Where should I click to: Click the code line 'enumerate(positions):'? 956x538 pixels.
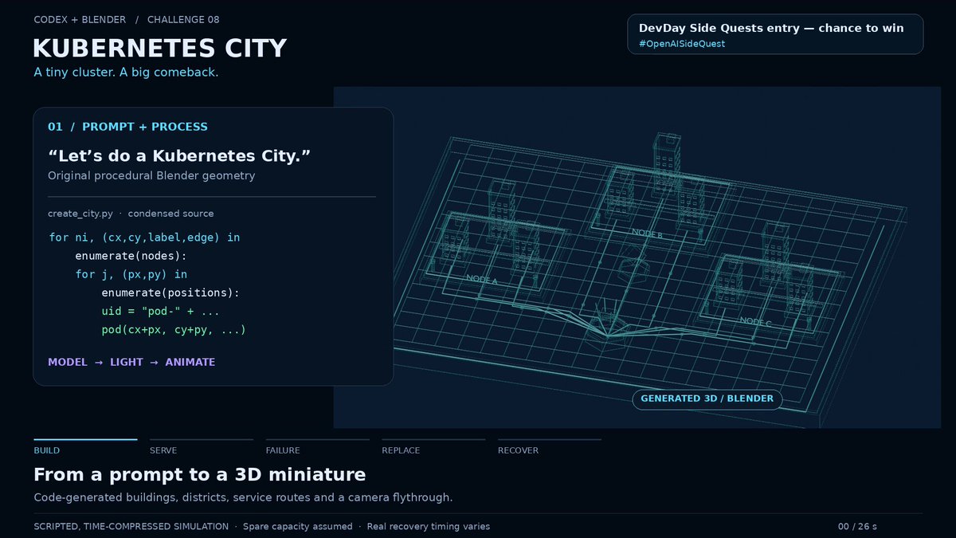[x=170, y=293]
